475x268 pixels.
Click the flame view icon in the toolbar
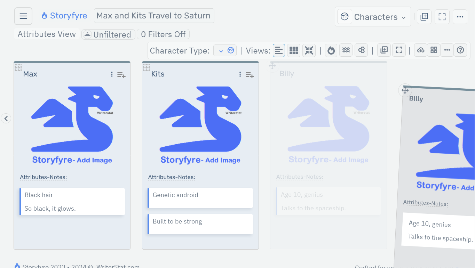pyautogui.click(x=331, y=50)
